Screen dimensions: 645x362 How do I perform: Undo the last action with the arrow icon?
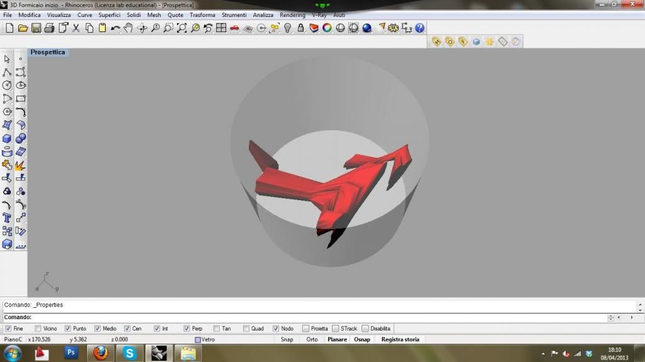(115, 28)
